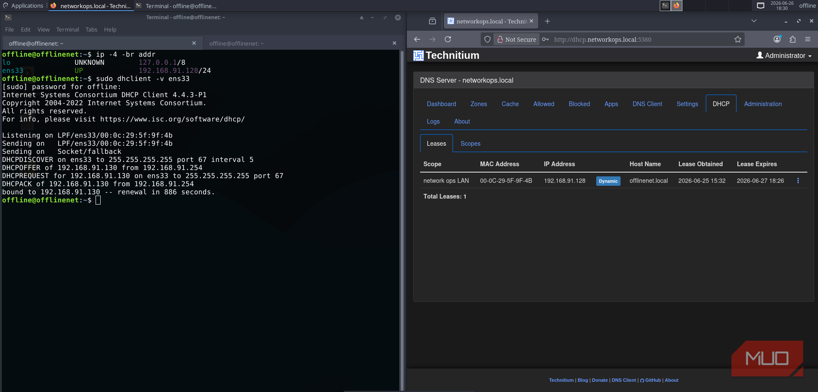The width and height of the screenshot is (818, 392).
Task: Open the Donate footer link
Action: 600,380
